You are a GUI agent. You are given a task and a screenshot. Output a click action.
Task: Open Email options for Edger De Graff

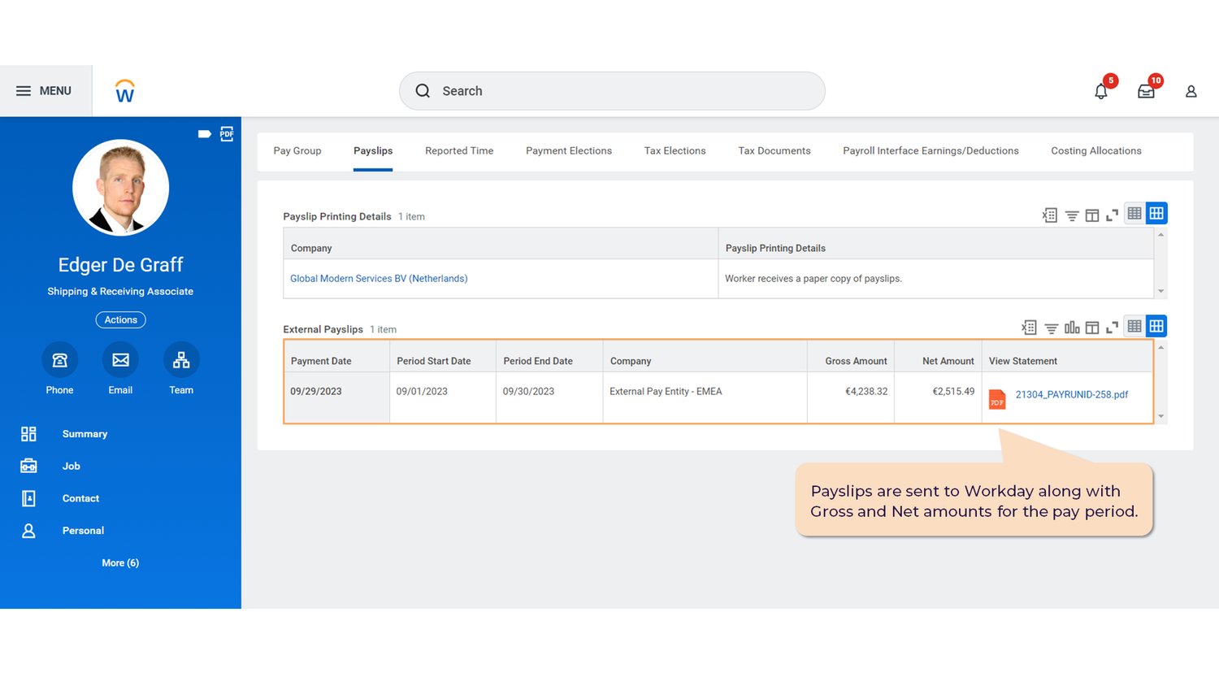[x=120, y=360]
